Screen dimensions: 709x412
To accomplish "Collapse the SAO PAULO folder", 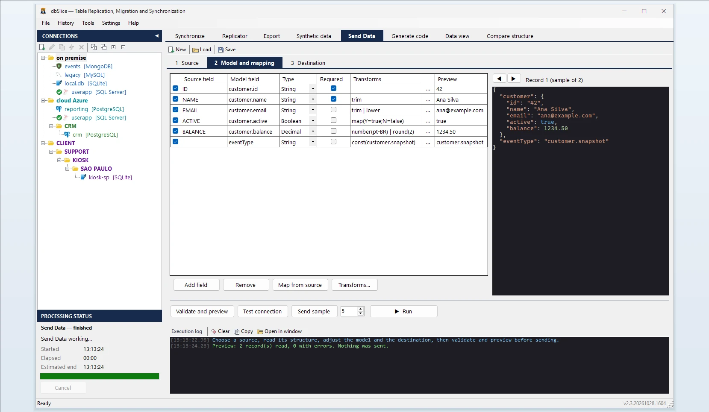I will pos(68,169).
